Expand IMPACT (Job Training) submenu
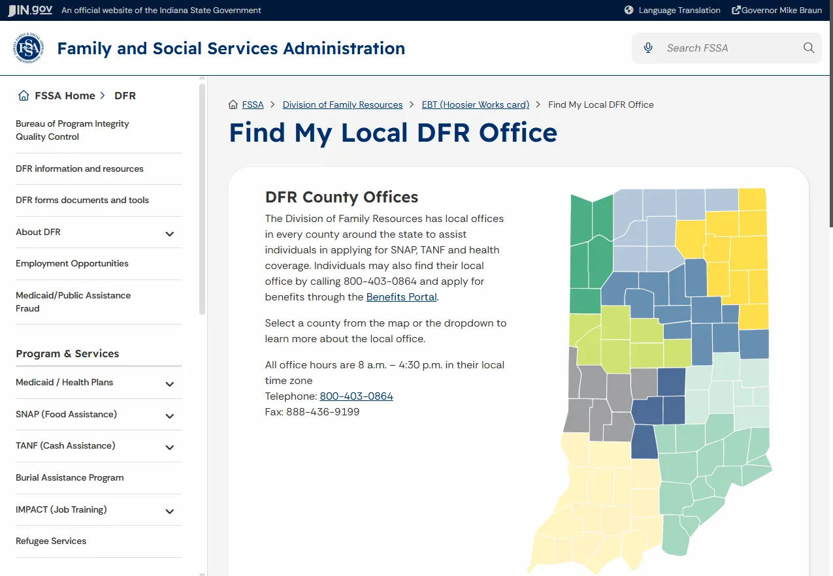Viewport: 833px width, 576px height. click(x=170, y=511)
